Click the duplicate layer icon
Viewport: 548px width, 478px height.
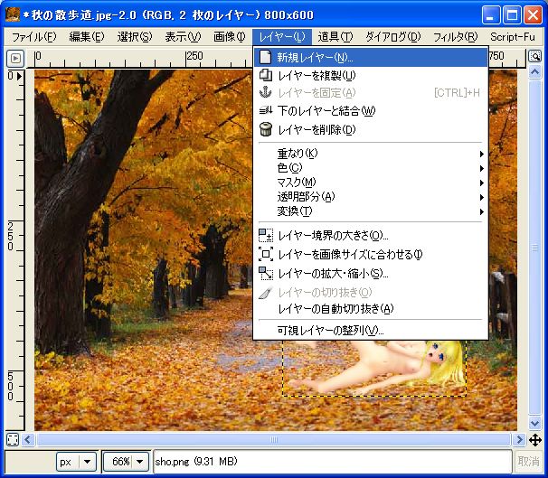click(x=266, y=75)
